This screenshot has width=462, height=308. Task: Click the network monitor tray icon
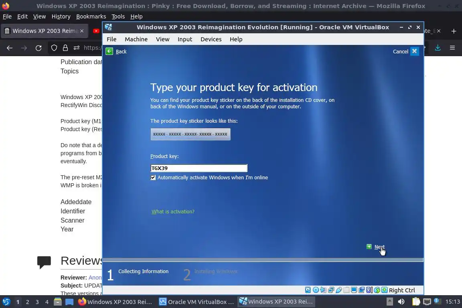[427, 302]
